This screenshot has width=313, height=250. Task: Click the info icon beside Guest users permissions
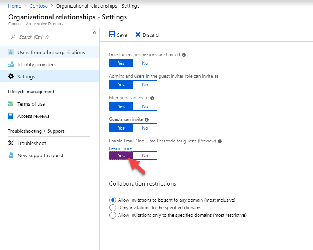(x=184, y=55)
